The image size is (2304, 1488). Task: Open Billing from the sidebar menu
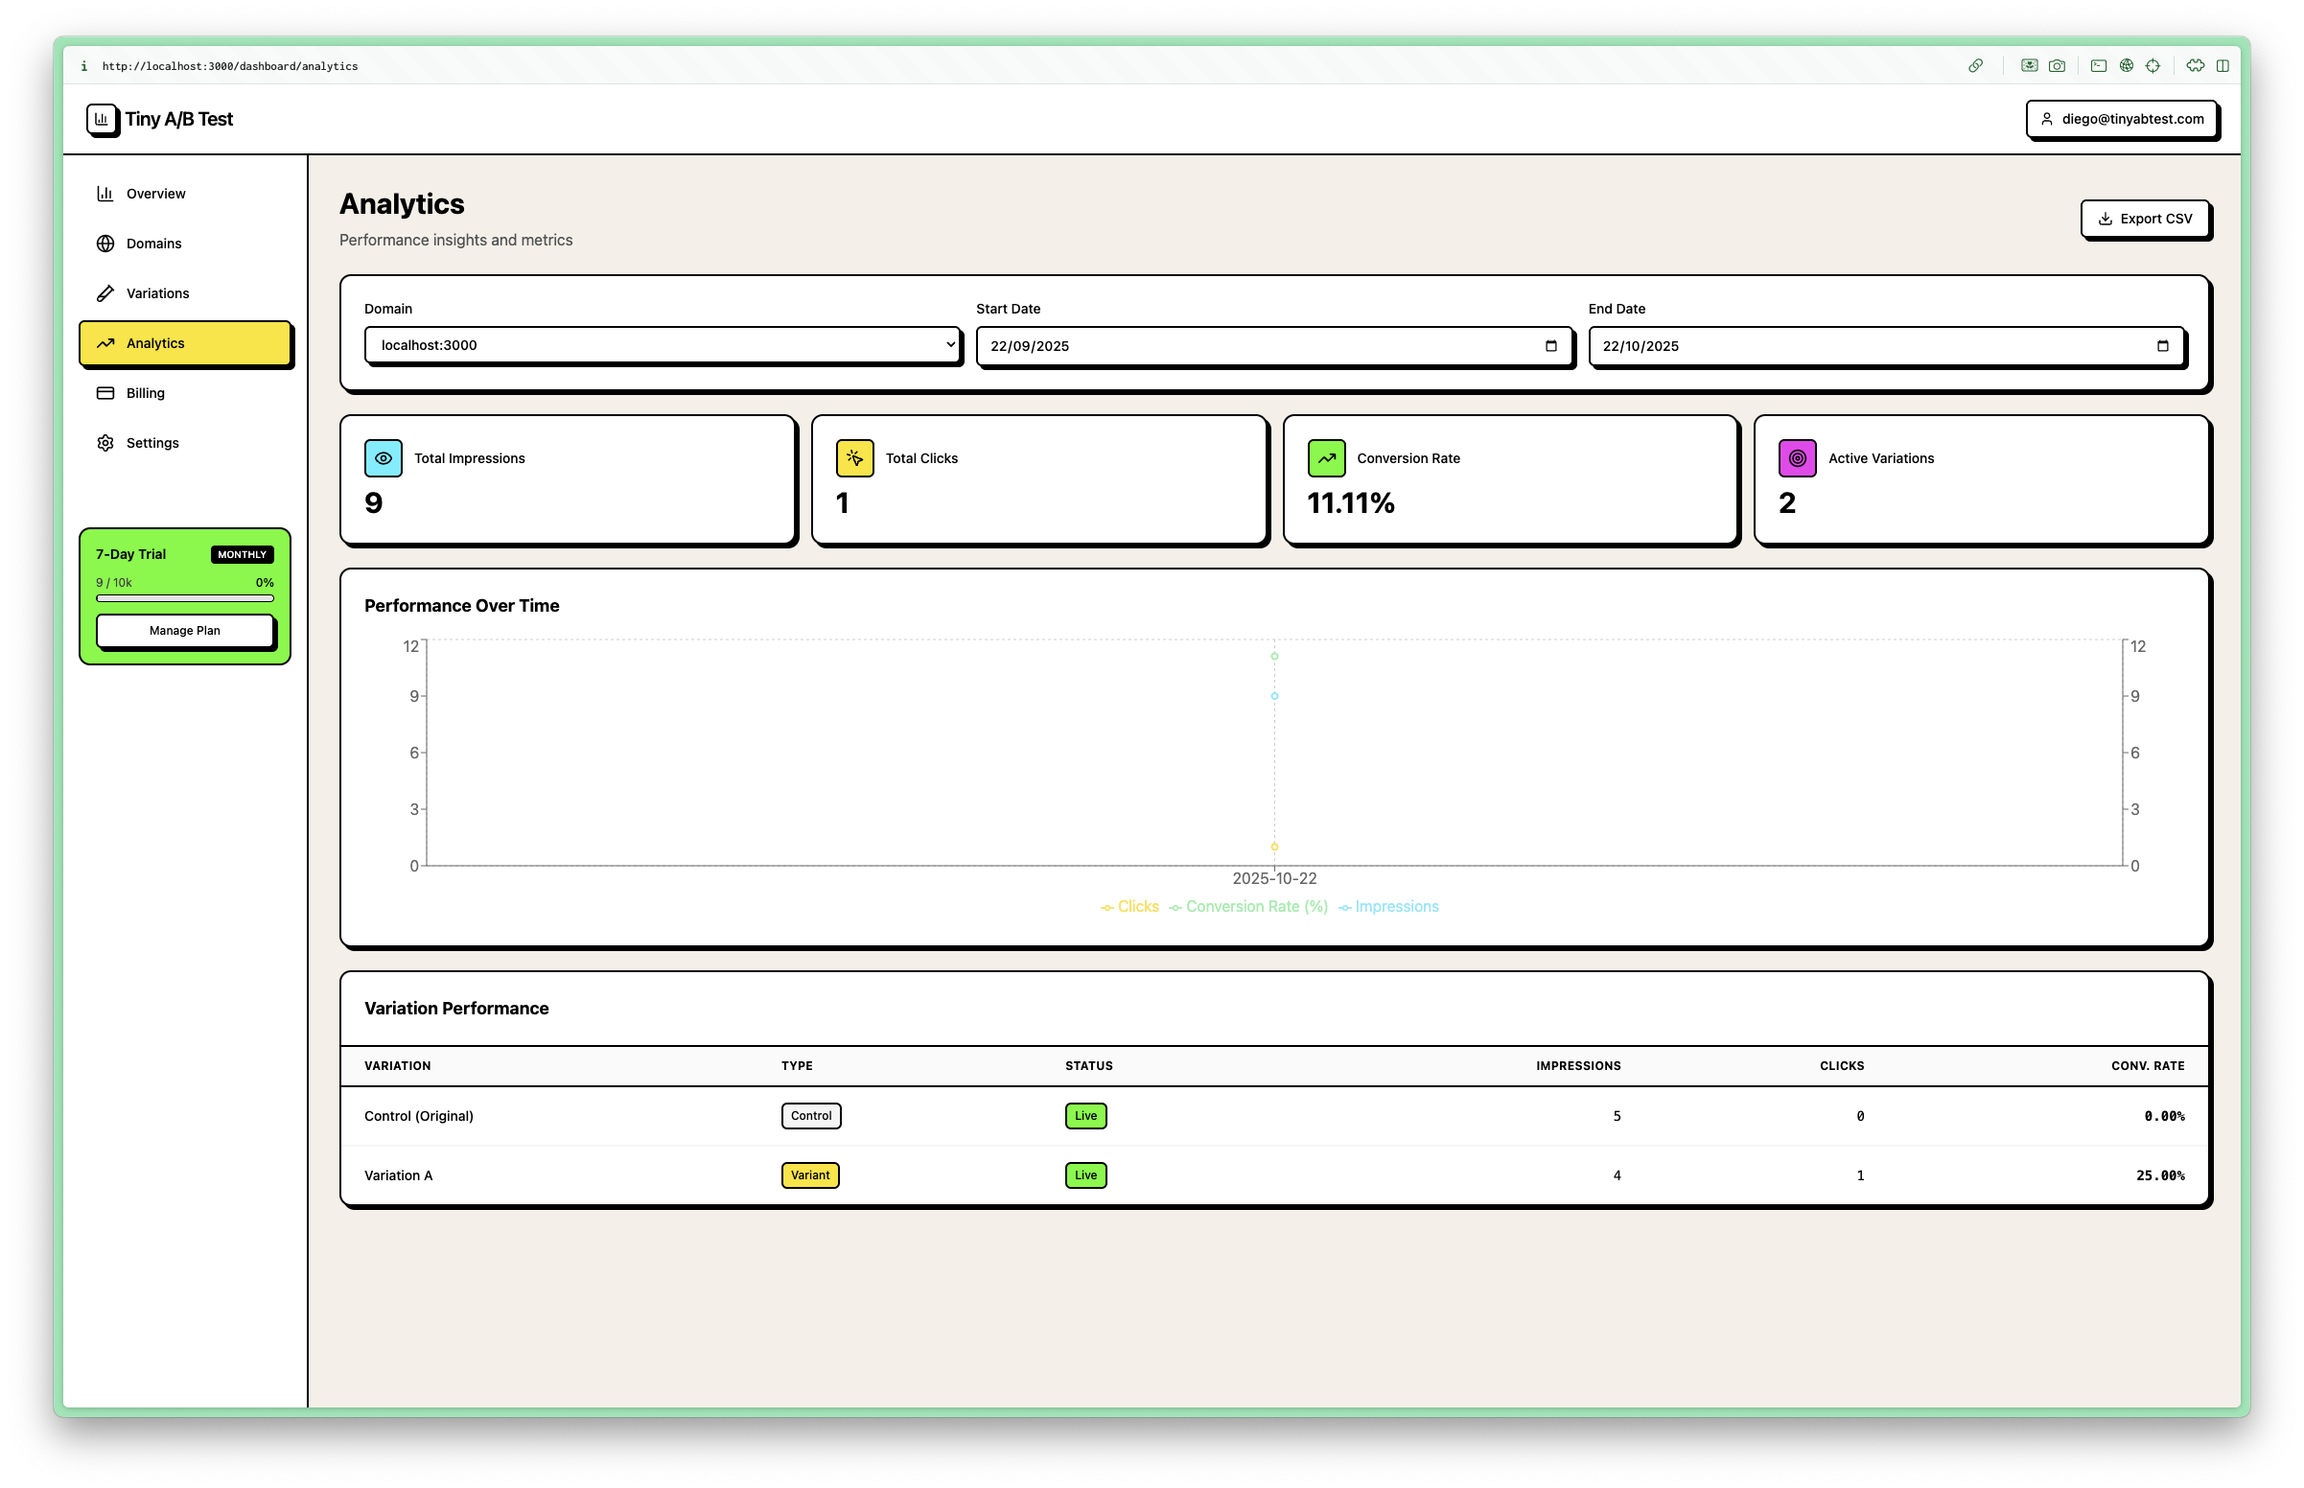tap(145, 393)
